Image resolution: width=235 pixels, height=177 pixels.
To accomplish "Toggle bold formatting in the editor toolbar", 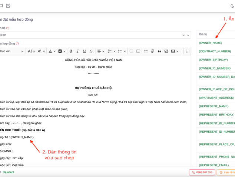I will [71, 51].
